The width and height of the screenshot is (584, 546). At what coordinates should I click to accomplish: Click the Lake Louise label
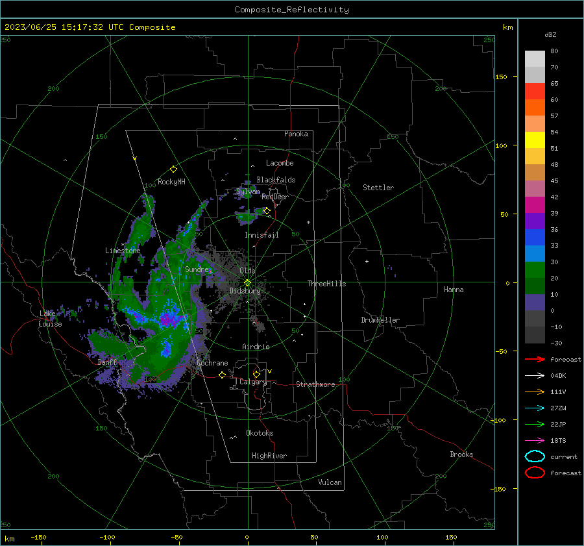[50, 319]
